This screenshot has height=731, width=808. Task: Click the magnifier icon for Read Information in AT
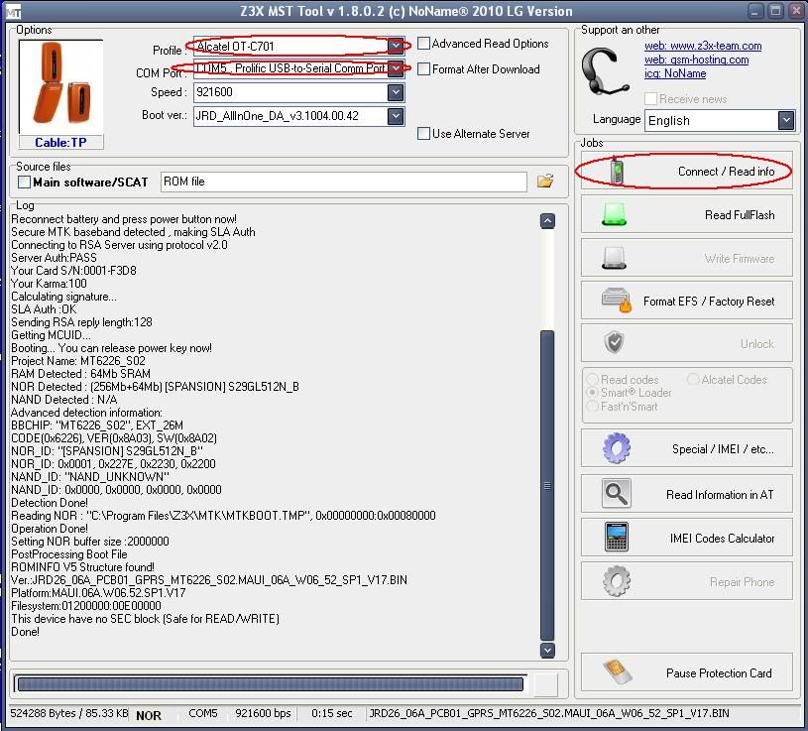[616, 494]
